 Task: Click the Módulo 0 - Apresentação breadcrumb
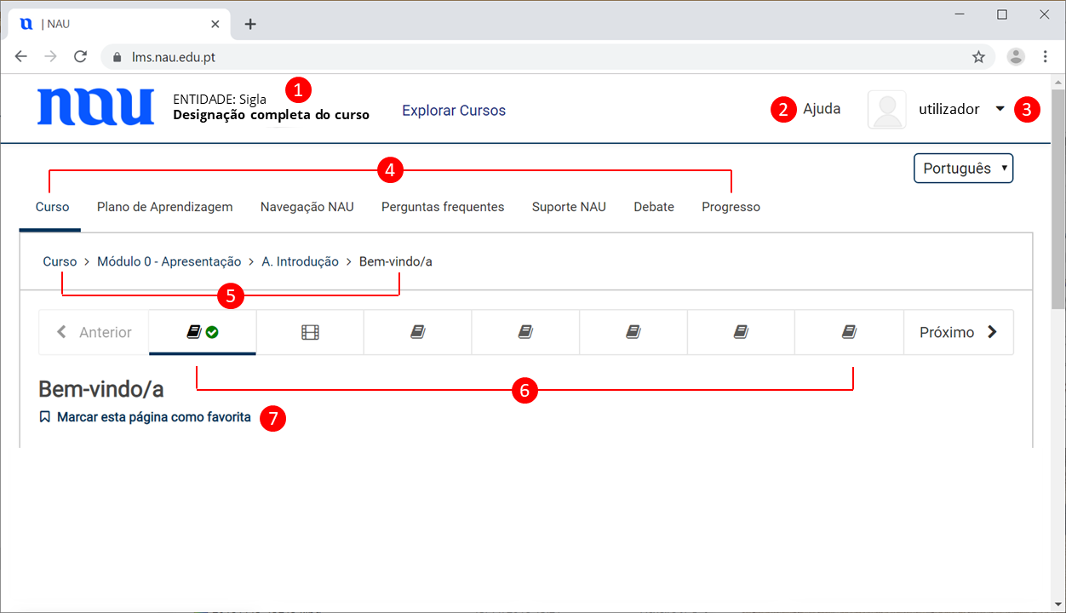click(x=169, y=261)
